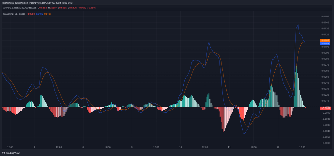The width and height of the screenshot is (334, 156).
Task: Click the -0.0012 (-0.18%) change value
Action: (x=87, y=8)
